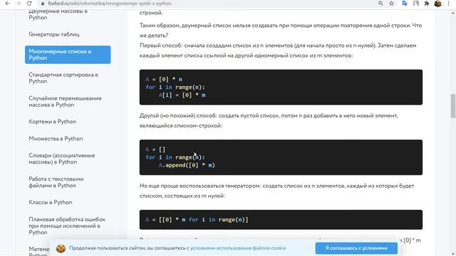Click the browser forward arrow
This screenshot has width=456, height=256.
coord(18,4)
